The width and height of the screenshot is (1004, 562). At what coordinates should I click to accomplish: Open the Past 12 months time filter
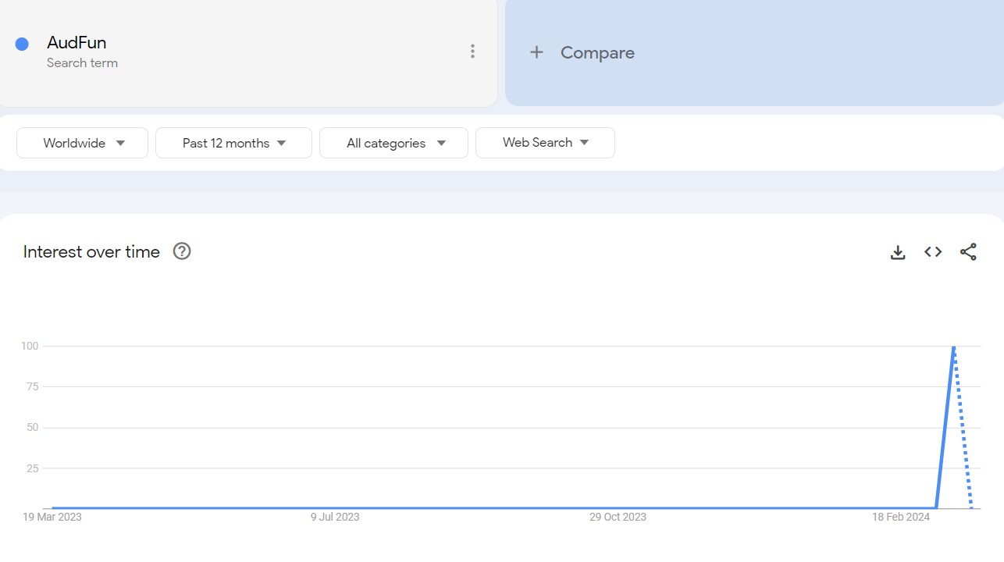pos(233,143)
